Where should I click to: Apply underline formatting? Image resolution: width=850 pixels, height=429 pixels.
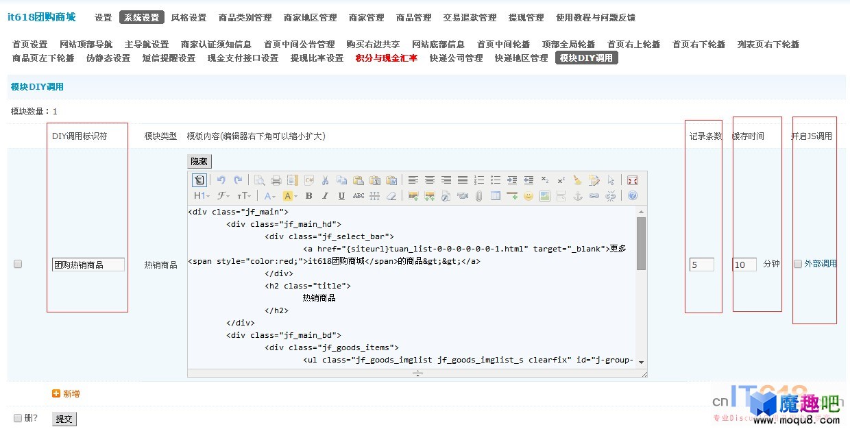pos(341,196)
